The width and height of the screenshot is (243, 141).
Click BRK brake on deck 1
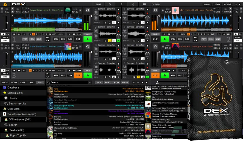click(63, 39)
